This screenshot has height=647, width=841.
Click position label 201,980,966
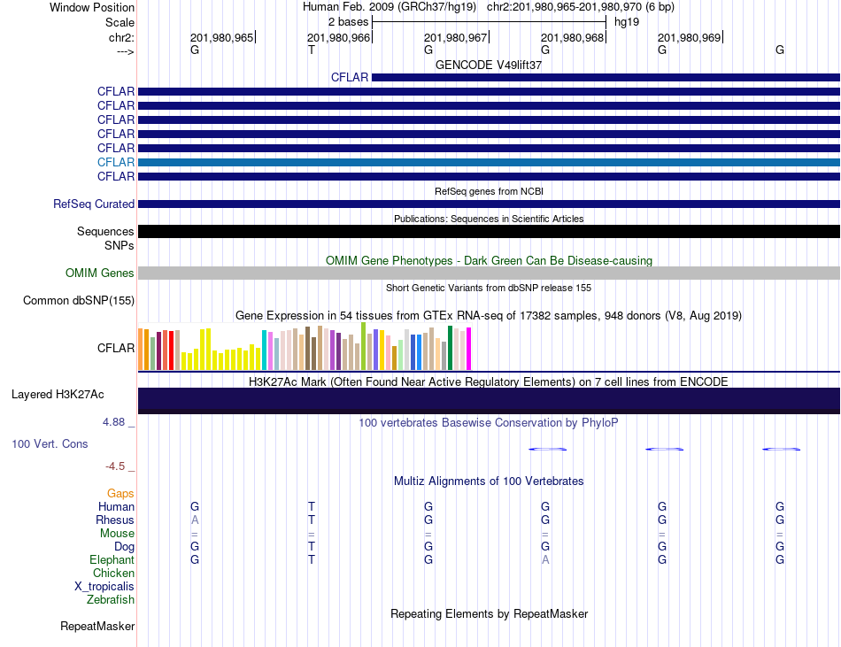coord(338,37)
